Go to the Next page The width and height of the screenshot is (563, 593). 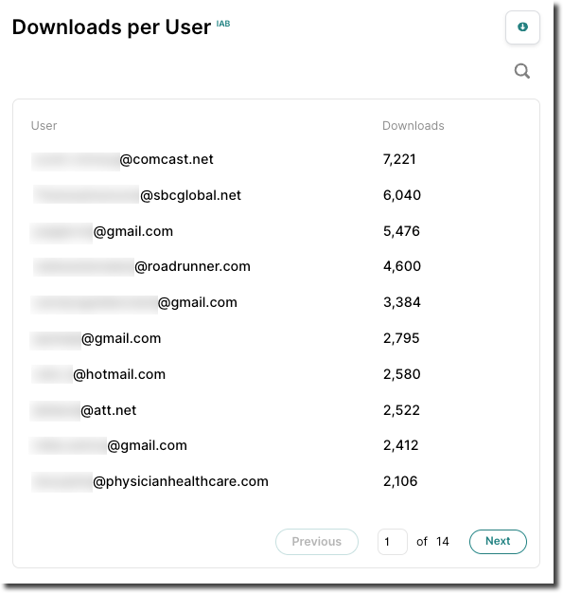(498, 541)
